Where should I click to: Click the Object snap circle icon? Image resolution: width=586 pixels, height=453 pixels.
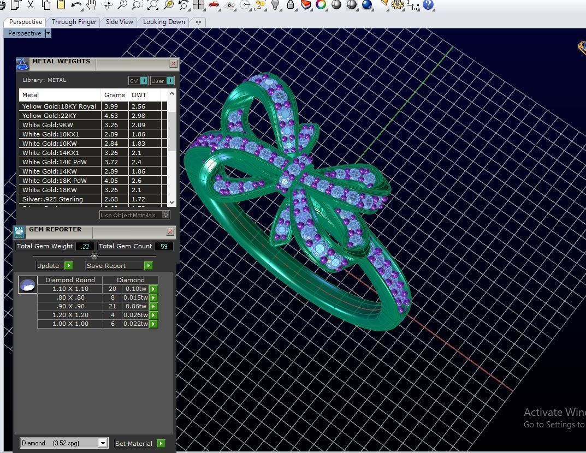(245, 5)
